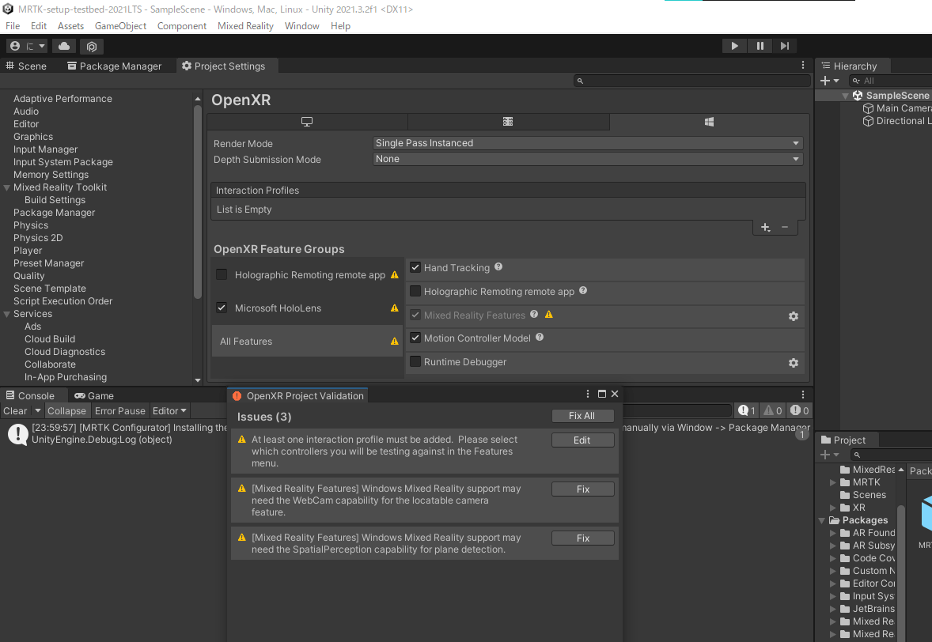Click Motion Controller Model help icon
The height and width of the screenshot is (642, 932).
(x=540, y=338)
